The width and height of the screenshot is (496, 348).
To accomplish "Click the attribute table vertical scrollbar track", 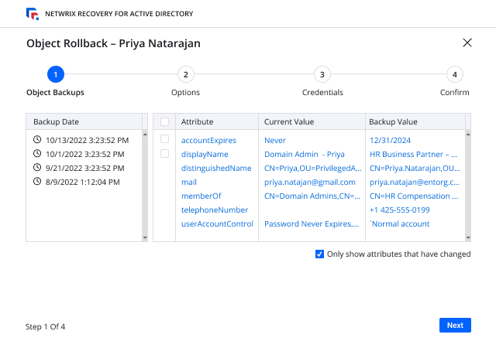I will tap(468, 186).
